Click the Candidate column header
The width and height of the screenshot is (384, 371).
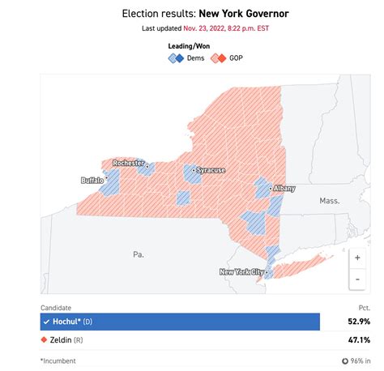pyautogui.click(x=56, y=308)
